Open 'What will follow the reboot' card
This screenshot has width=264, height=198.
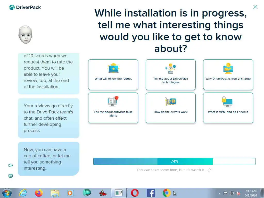[113, 75]
